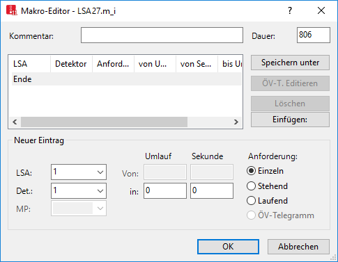Image resolution: width=338 pixels, height=262 pixels.
Task: Click the Makro-Editor app icon in title bar
Action: [x=12, y=10]
